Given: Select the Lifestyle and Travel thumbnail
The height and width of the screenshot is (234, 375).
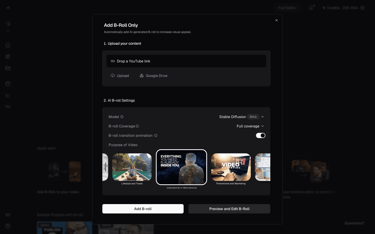Looking at the screenshot, I should pos(132,167).
